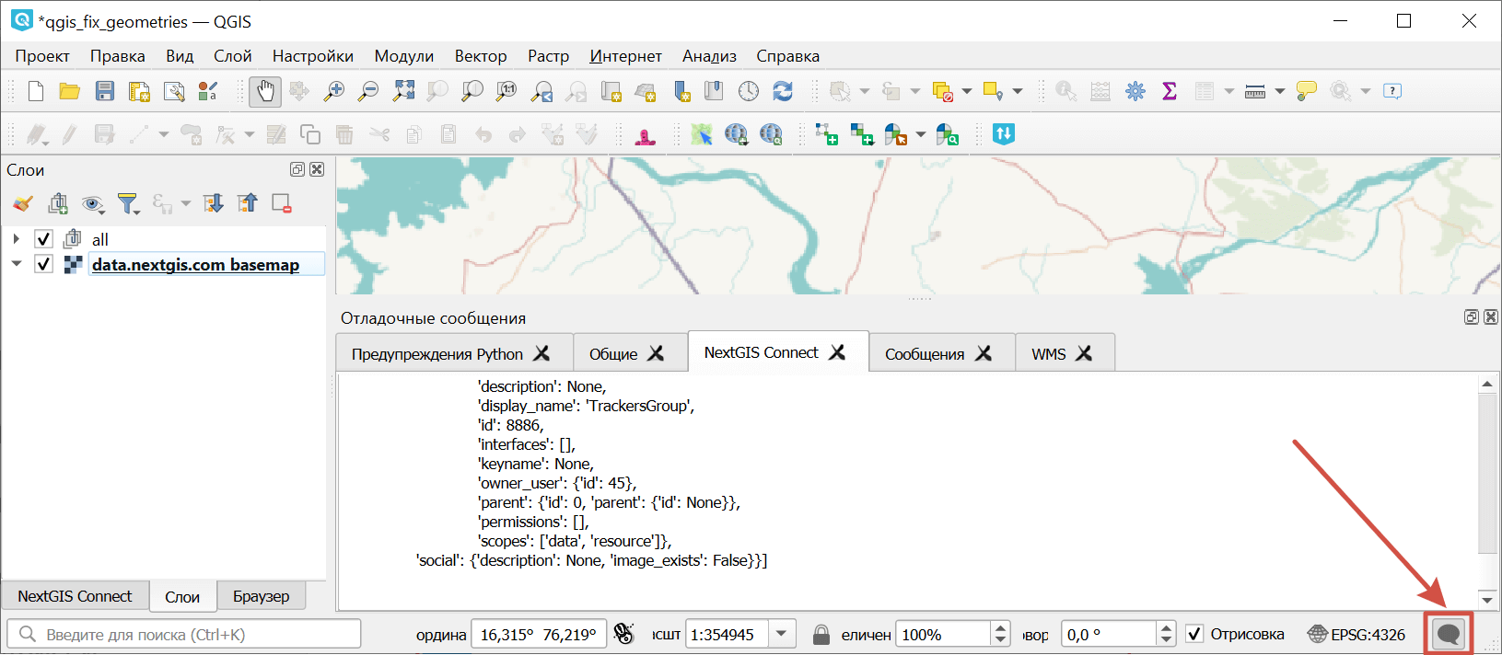1502x655 pixels.
Task: Open the Вектор menu
Action: coord(480,56)
